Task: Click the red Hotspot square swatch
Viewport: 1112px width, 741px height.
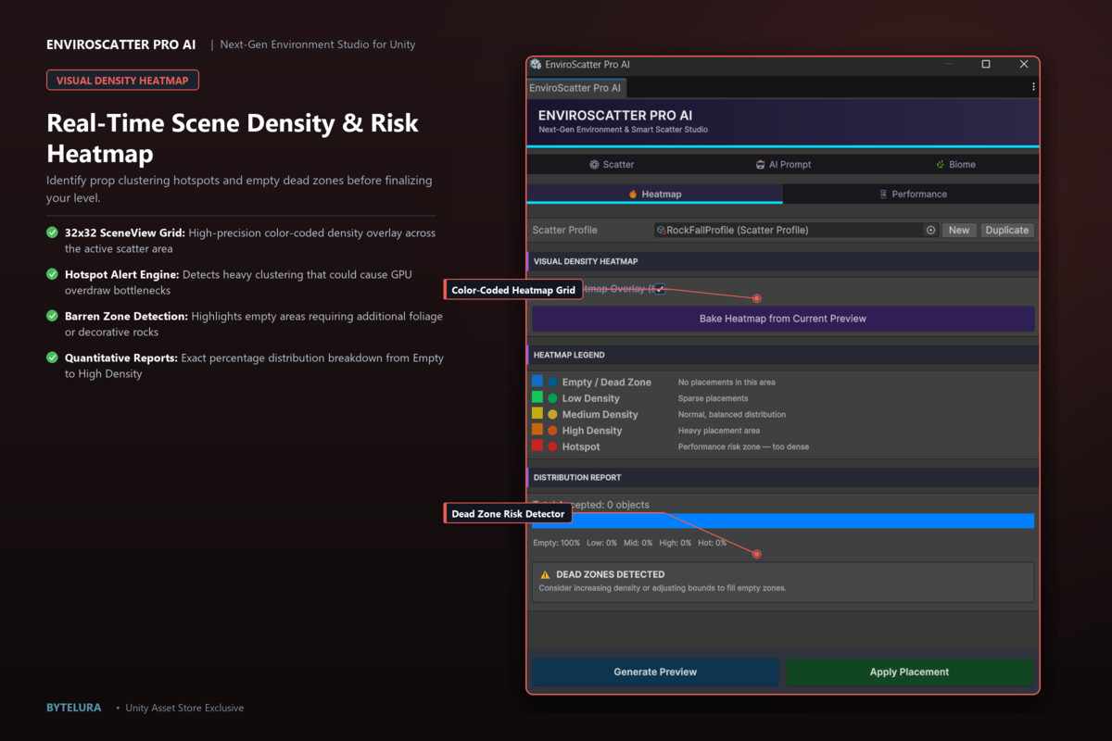Action: point(537,446)
